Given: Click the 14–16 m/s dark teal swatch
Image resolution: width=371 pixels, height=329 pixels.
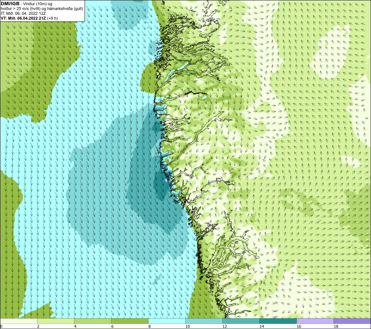Looking at the screenshot, I should (x=278, y=321).
